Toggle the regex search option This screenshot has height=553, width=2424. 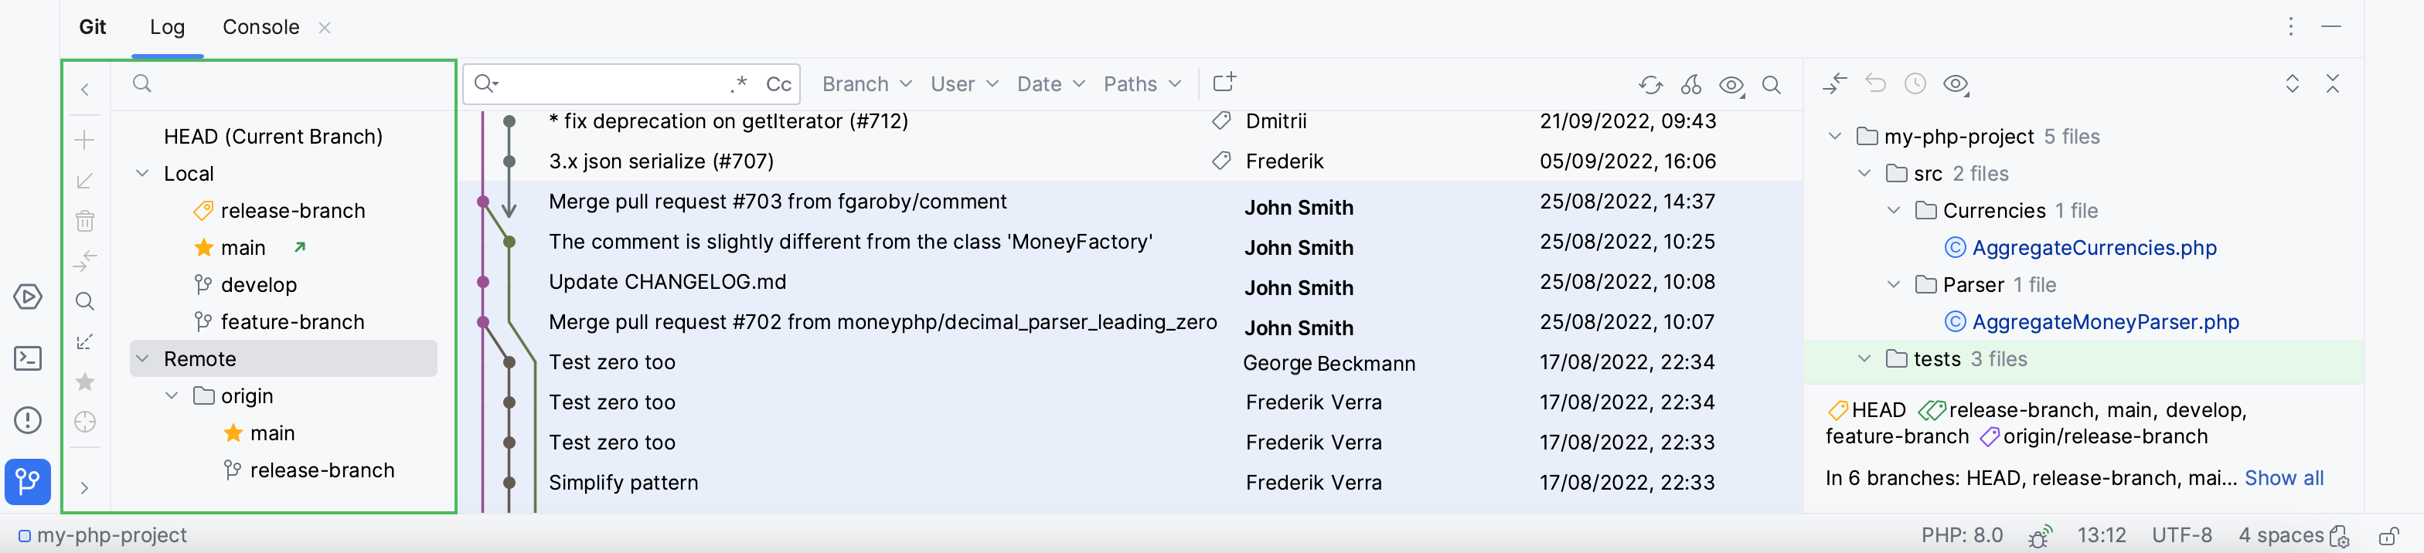(x=739, y=83)
